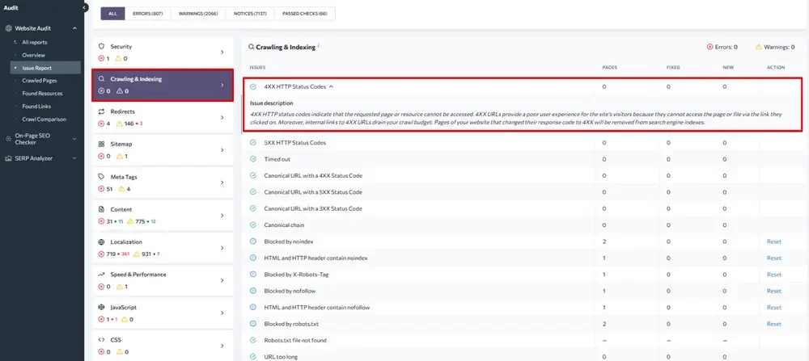Viewport: 809px width, 361px height.
Task: Click the Meta Tags tag icon
Action: 101,177
